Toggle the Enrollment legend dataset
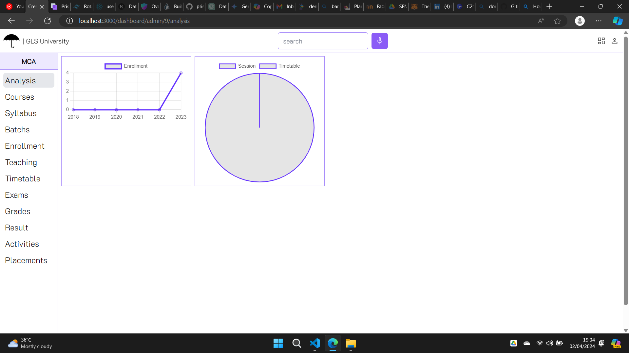 click(126, 66)
